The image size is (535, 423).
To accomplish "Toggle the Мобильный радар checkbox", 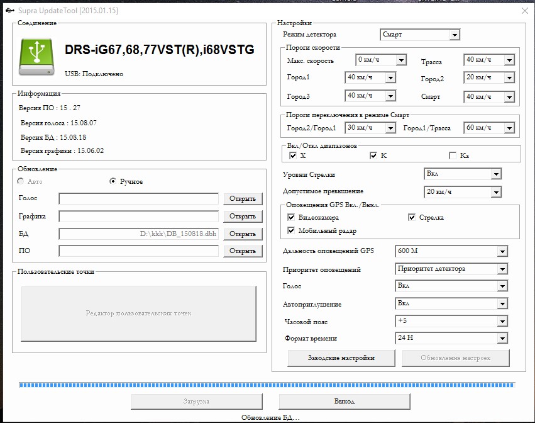I will pyautogui.click(x=291, y=230).
